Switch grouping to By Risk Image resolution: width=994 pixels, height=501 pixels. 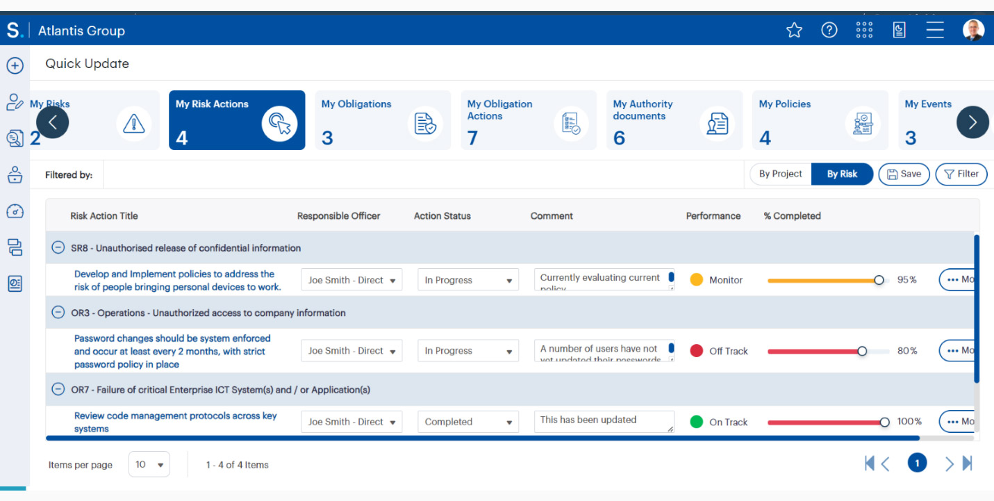click(842, 174)
